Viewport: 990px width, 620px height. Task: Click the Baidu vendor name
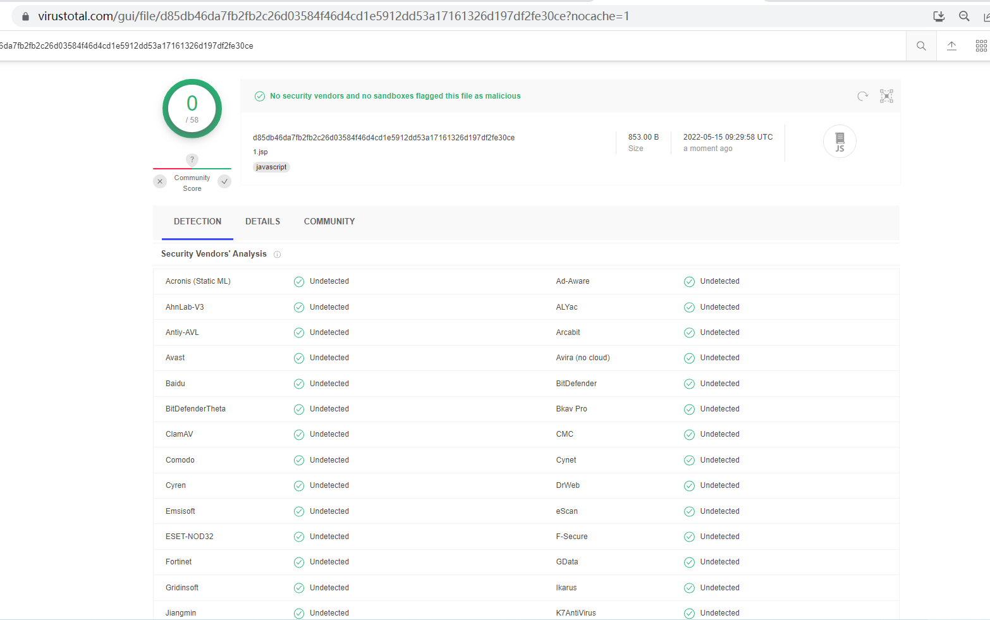tap(175, 384)
